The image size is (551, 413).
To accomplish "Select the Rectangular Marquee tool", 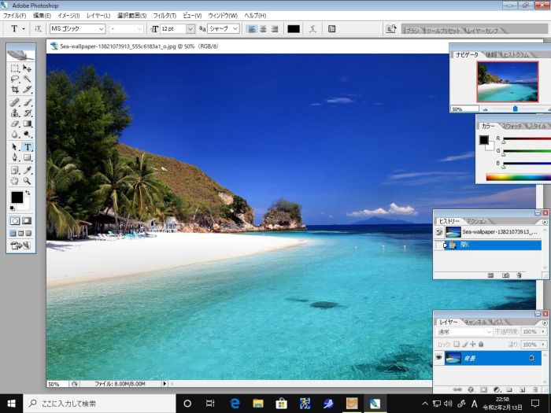I will (15, 68).
